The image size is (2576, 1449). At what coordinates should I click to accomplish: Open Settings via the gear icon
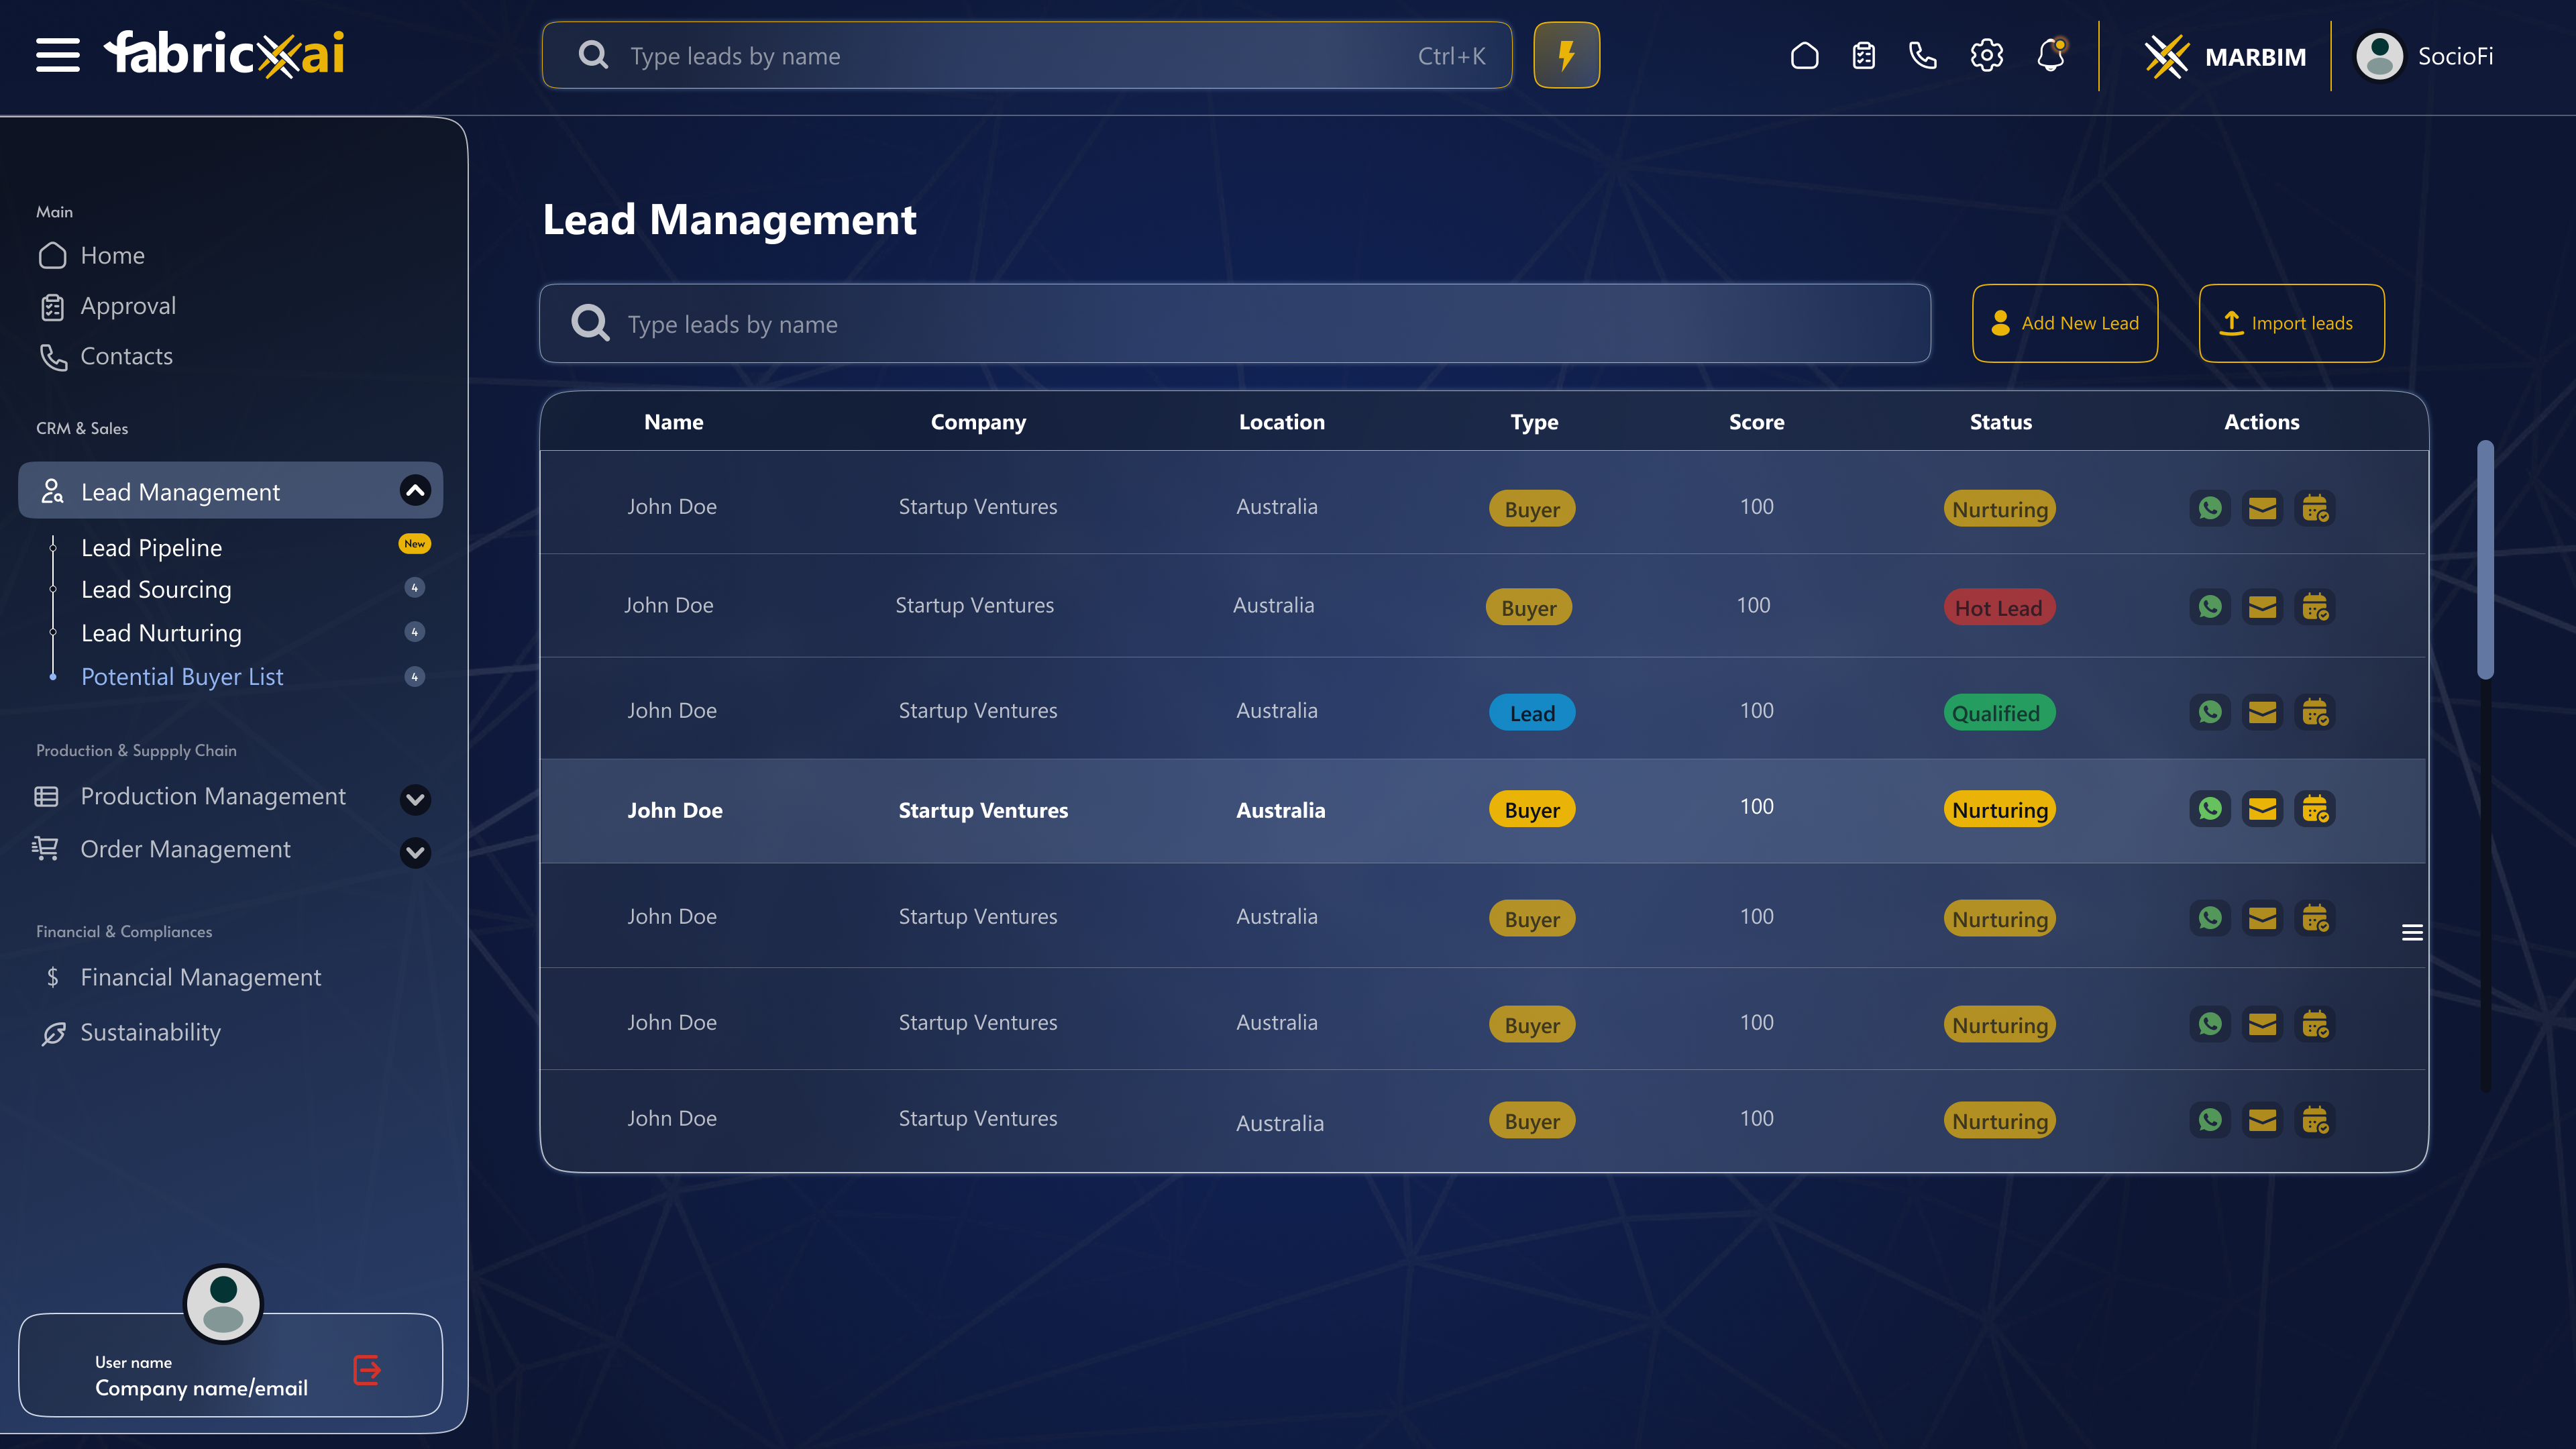1986,56
